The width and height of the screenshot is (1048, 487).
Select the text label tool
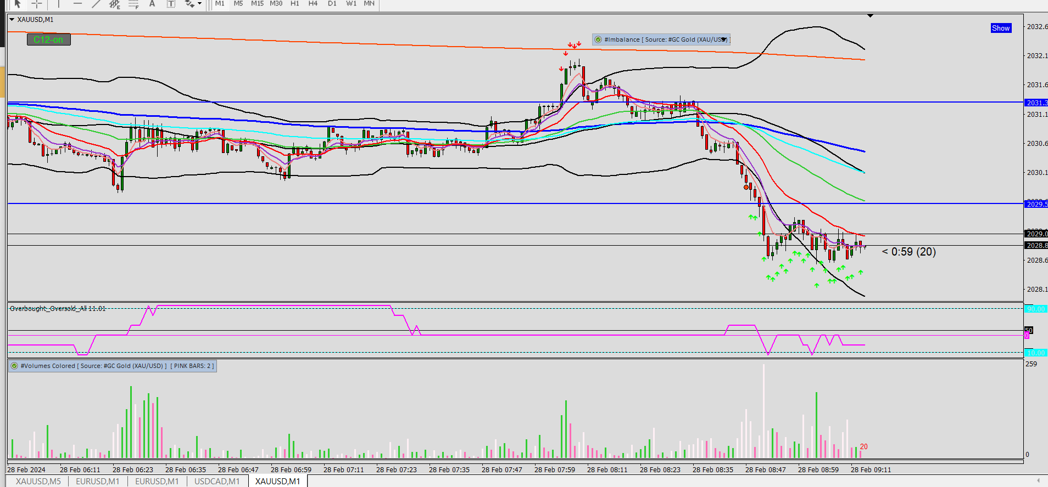[171, 4]
